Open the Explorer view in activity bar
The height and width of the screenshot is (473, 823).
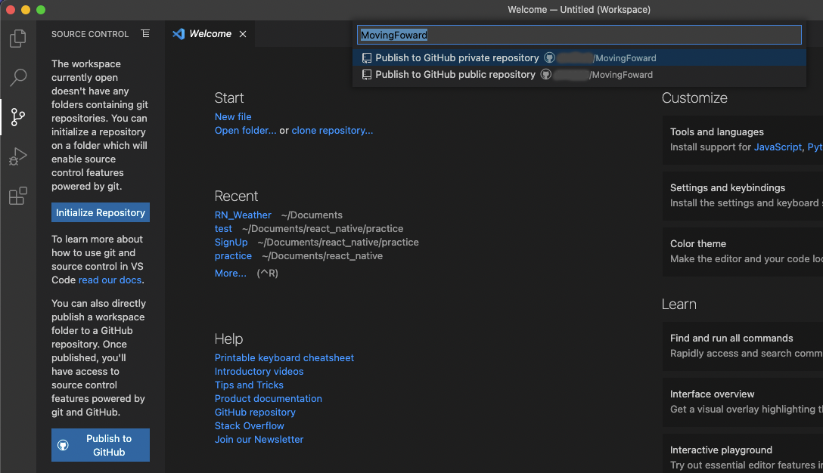[x=18, y=39]
